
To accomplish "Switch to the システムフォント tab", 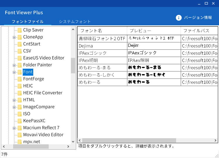I will [x=75, y=22].
